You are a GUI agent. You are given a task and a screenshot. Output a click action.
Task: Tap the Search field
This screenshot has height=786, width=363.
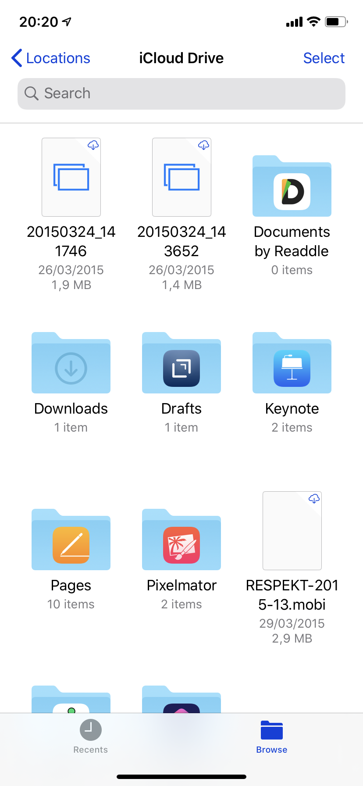click(x=181, y=94)
